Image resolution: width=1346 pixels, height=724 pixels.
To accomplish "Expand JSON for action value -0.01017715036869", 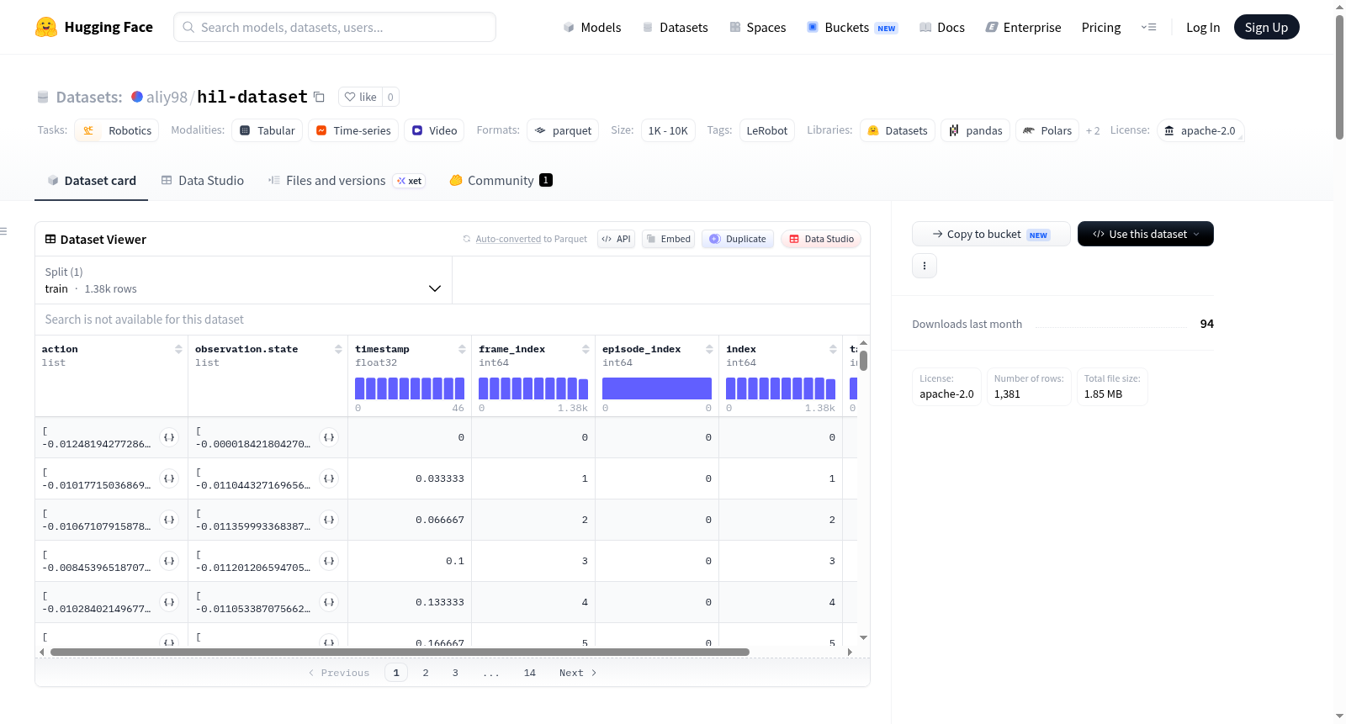I will [169, 478].
